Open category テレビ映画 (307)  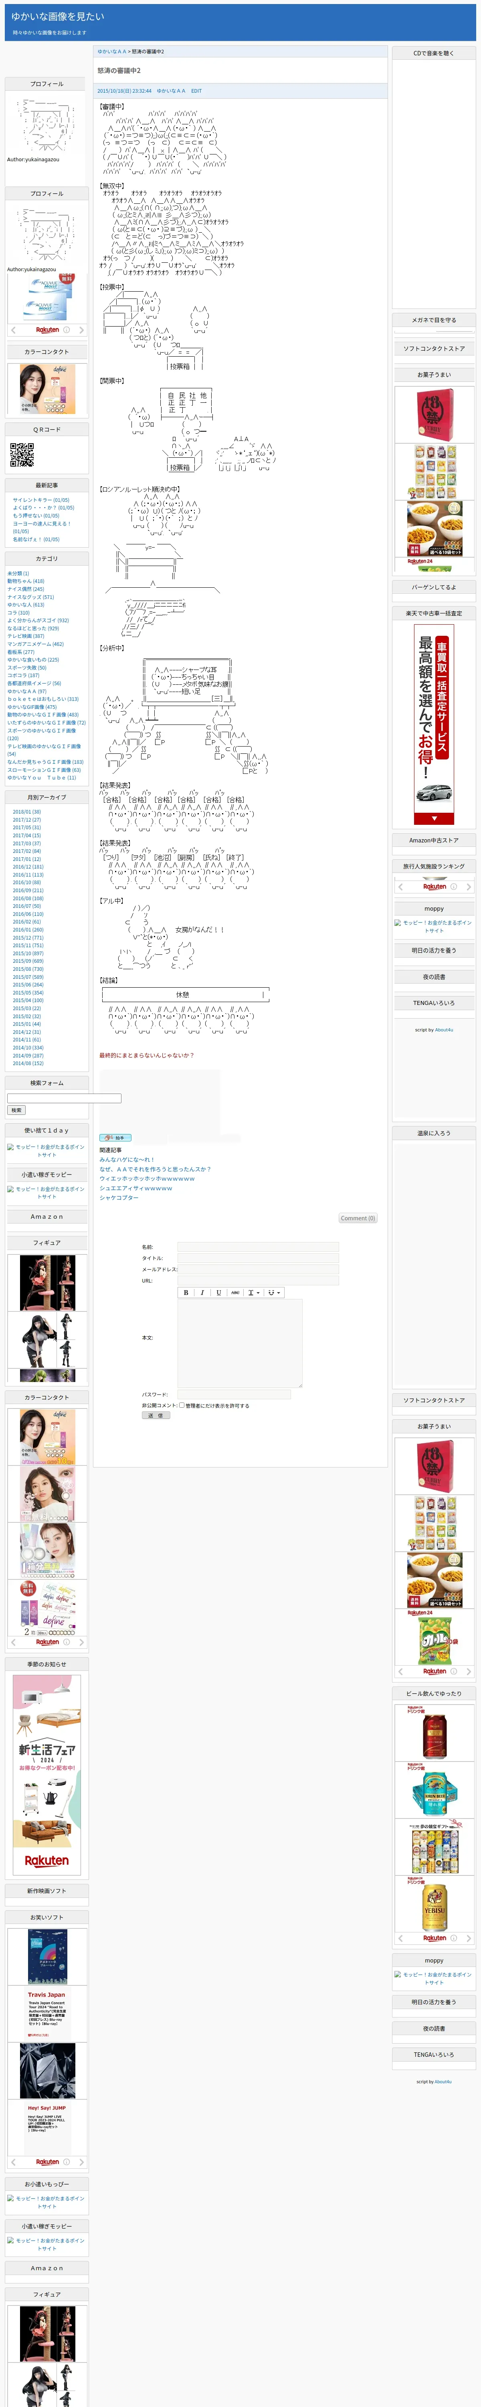25,636
